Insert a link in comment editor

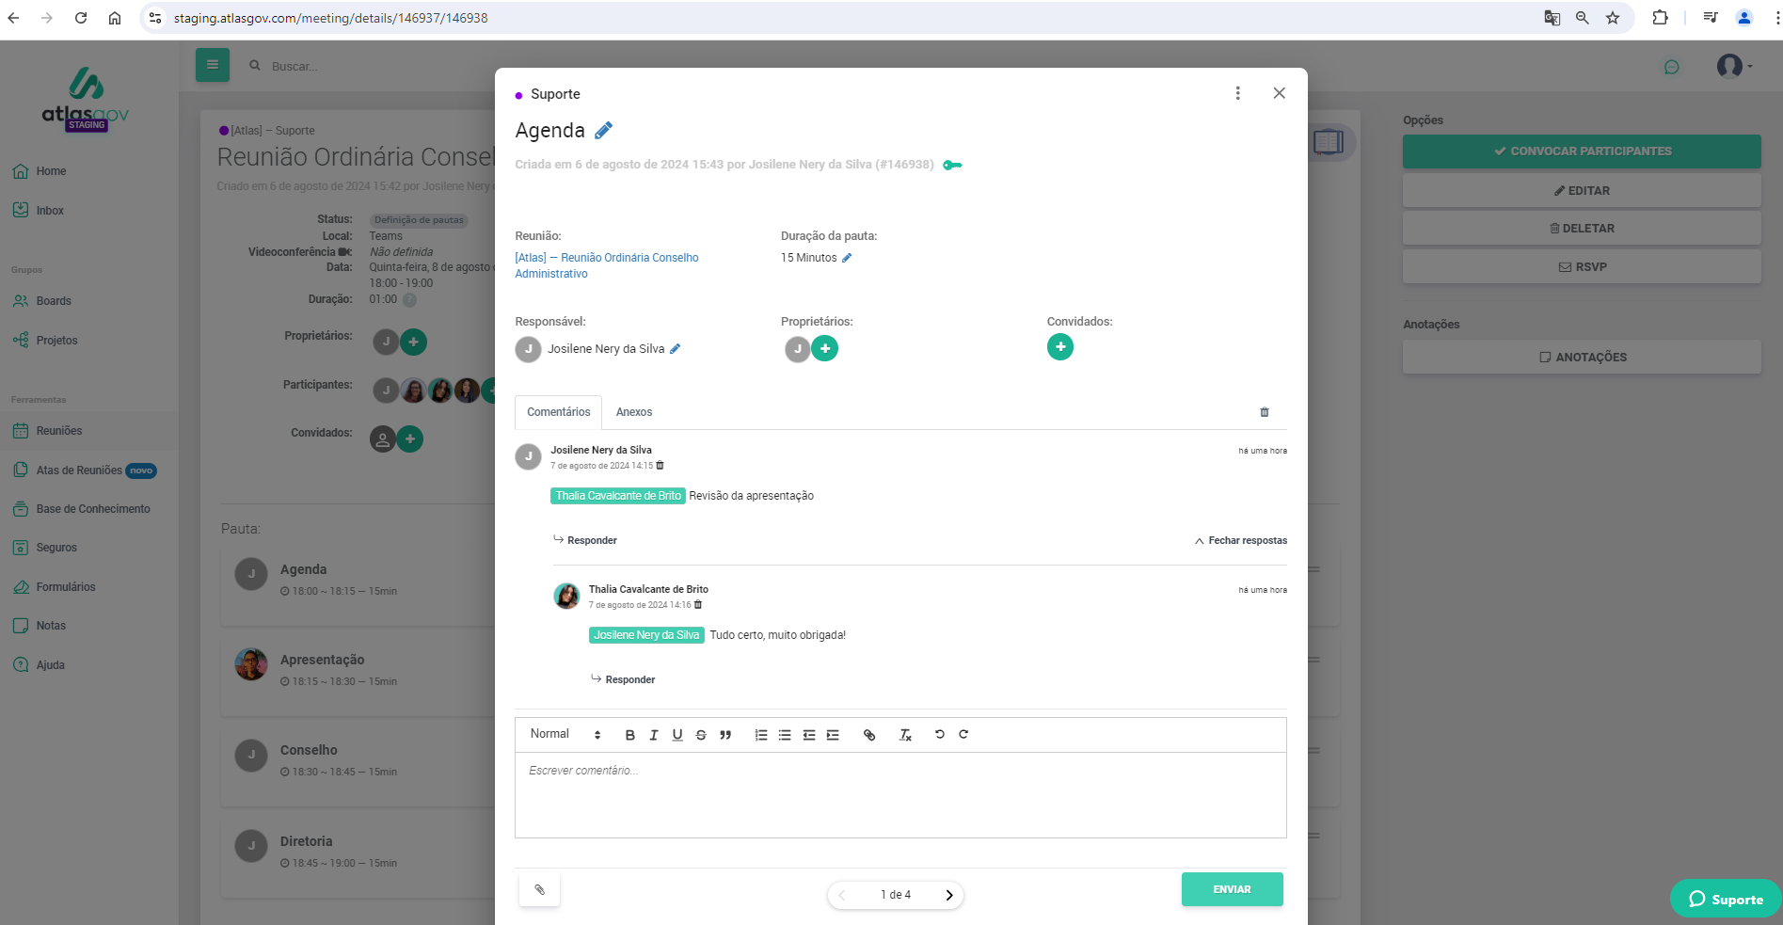click(869, 735)
